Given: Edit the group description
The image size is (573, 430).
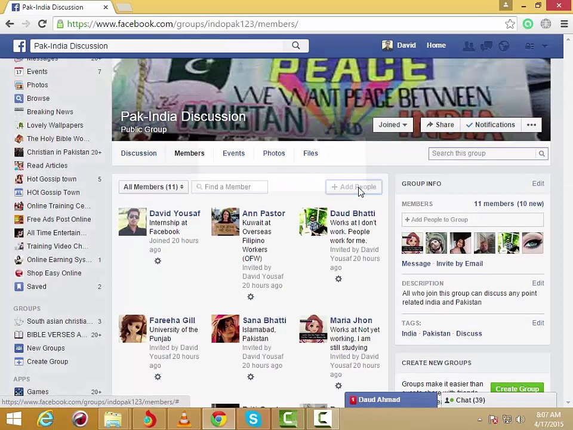Looking at the screenshot, I should point(538,283).
